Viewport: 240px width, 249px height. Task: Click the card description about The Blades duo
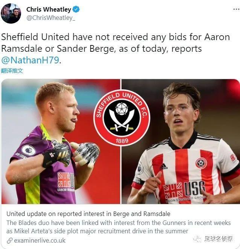[x=118, y=227]
